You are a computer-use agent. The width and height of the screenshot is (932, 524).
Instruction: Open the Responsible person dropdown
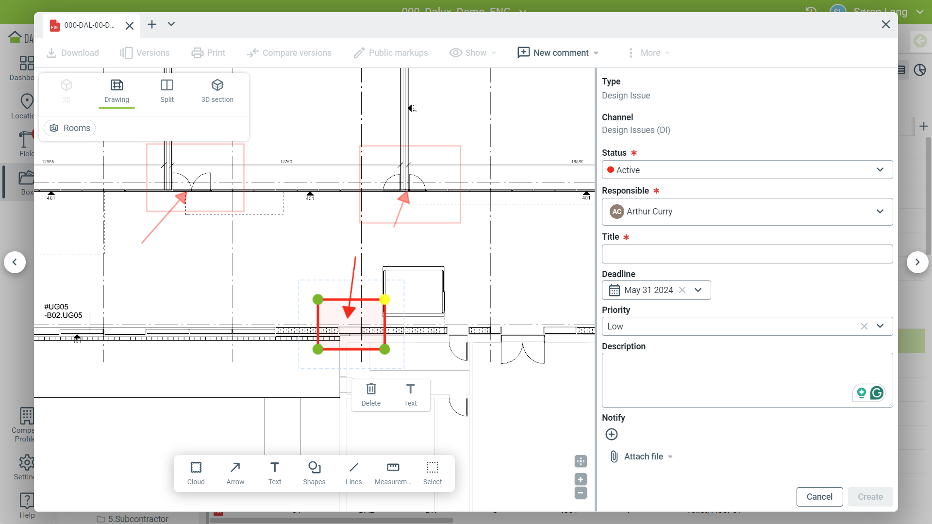tap(747, 212)
